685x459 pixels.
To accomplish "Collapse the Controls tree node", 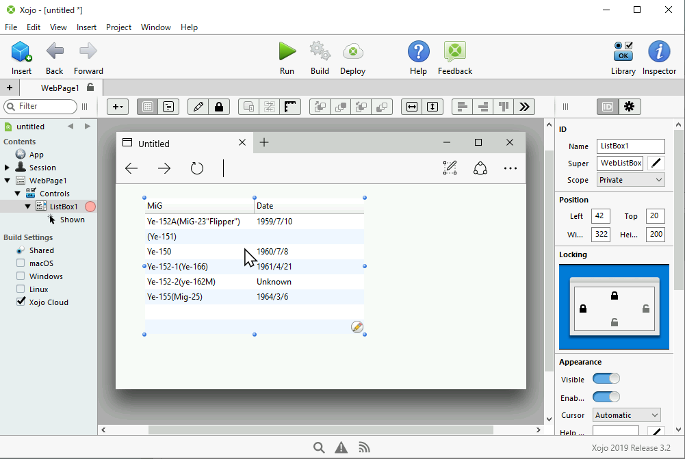I will (x=18, y=194).
